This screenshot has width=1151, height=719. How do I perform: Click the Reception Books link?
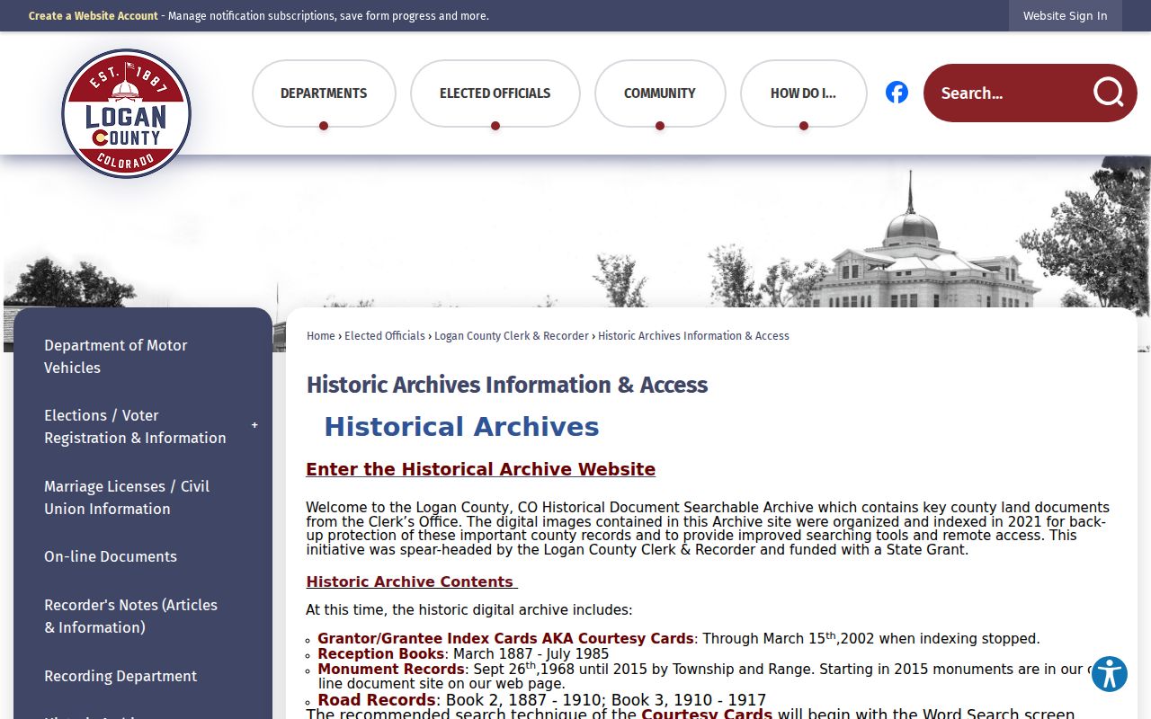pos(380,654)
